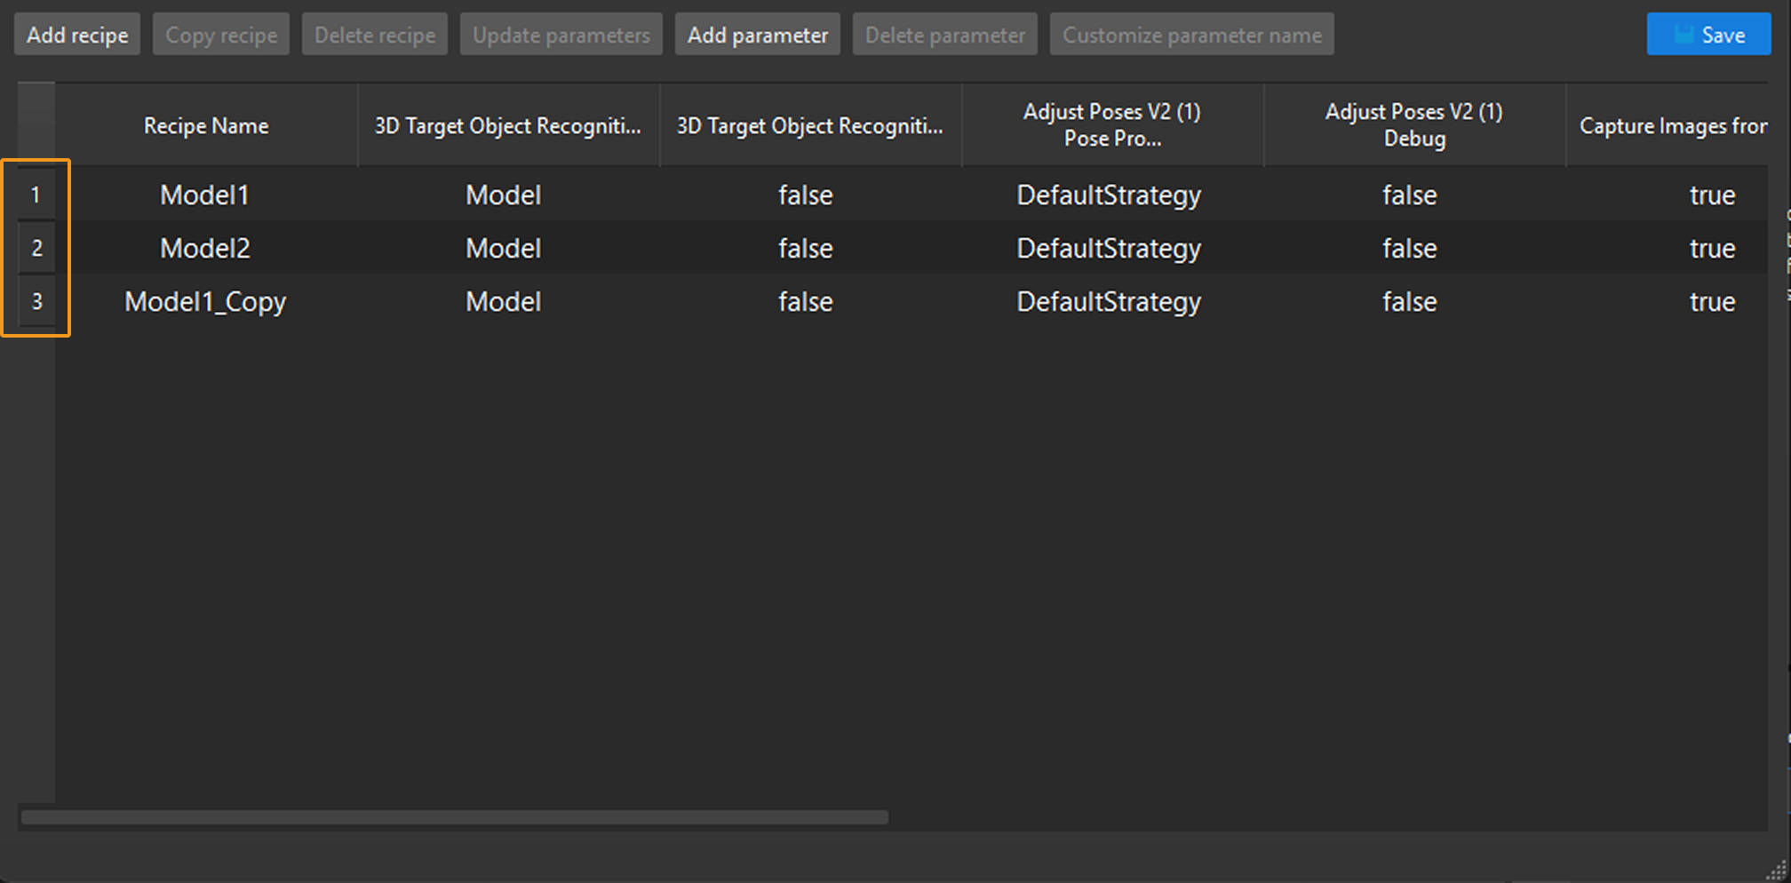Click the Delete parameter button
The height and width of the screenshot is (883, 1791).
point(944,36)
